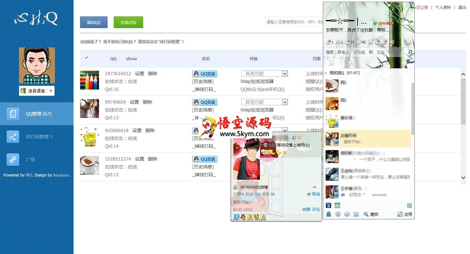
Task: Toggle the select-all checkbox in table header
Action: click(86, 58)
